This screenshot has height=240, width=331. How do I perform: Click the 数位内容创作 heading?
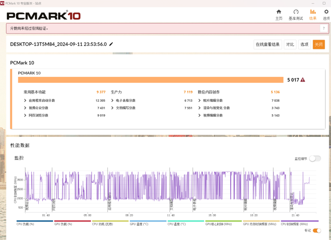(209, 92)
